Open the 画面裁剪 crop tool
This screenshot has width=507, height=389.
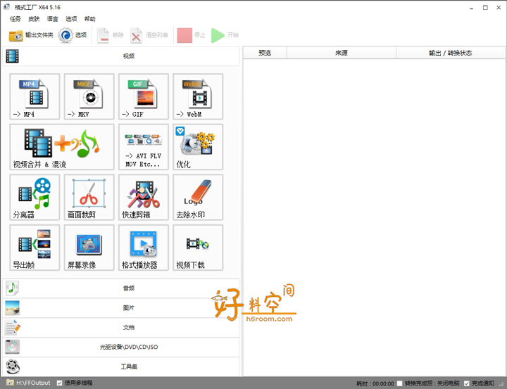click(89, 198)
